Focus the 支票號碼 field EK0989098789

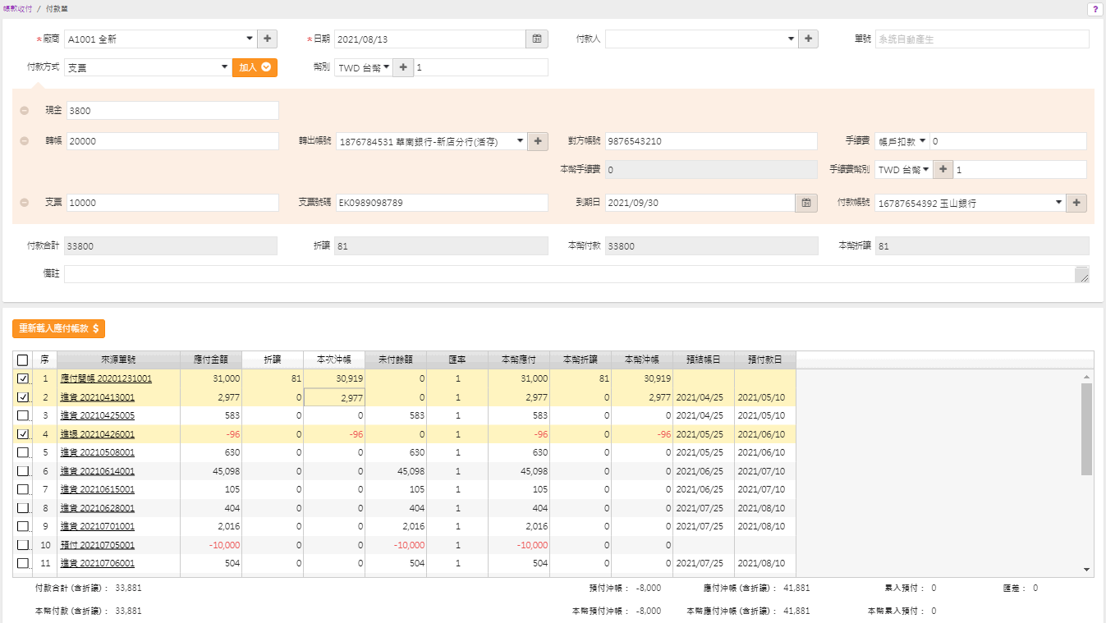(441, 203)
